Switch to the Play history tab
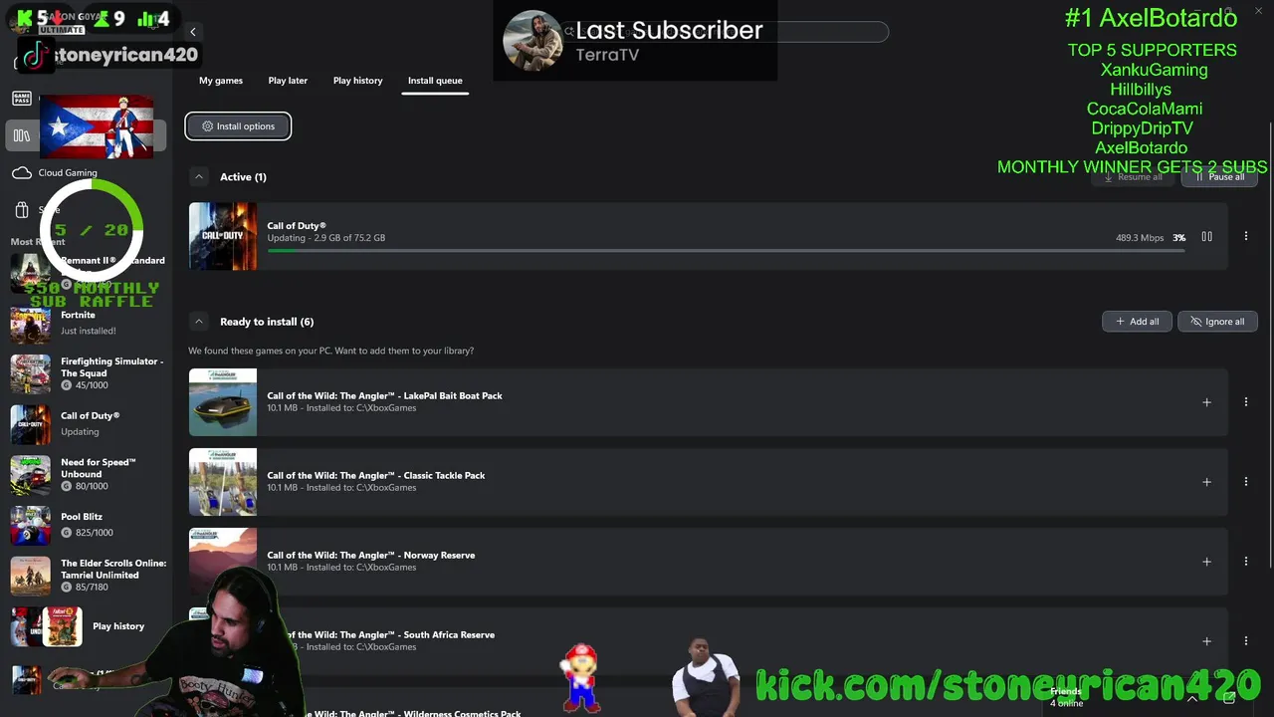 point(357,81)
